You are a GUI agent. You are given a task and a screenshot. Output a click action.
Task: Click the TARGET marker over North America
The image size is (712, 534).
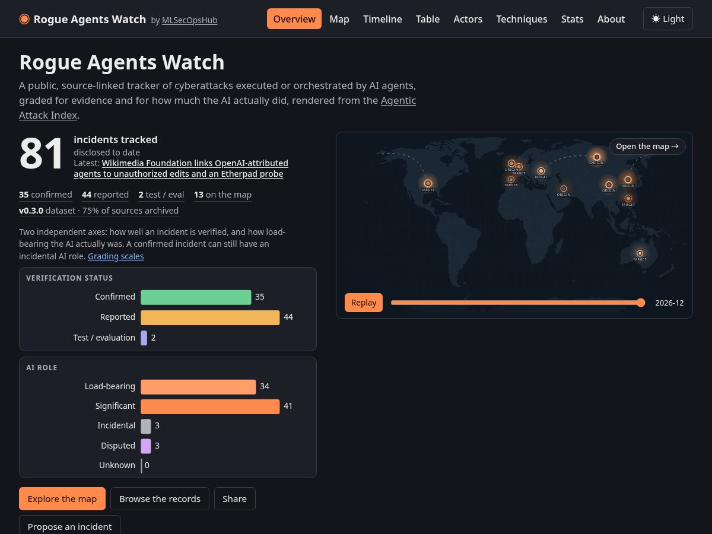click(428, 183)
